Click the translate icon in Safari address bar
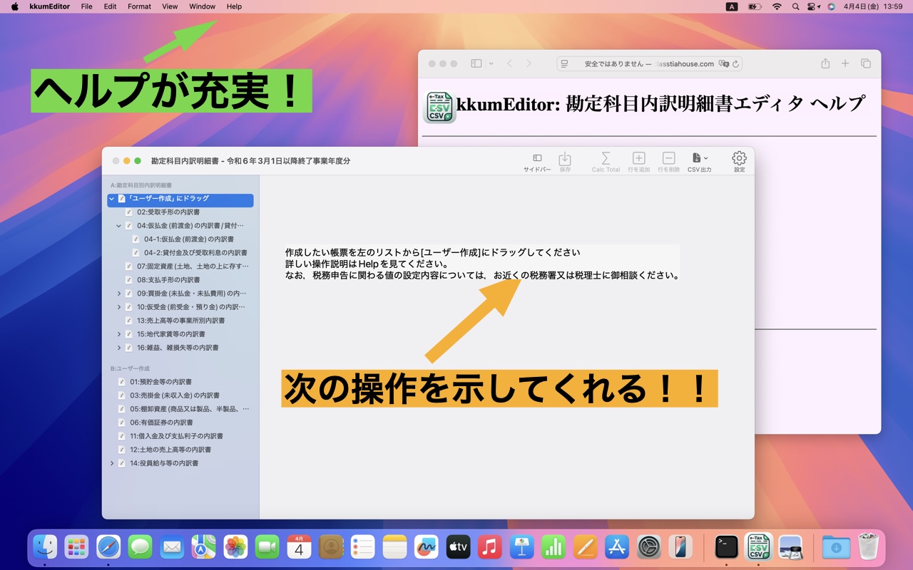The width and height of the screenshot is (913, 570). [x=723, y=63]
